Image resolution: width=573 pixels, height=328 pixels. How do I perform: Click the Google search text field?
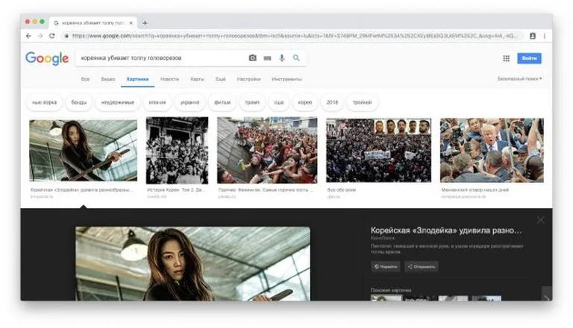(x=161, y=58)
